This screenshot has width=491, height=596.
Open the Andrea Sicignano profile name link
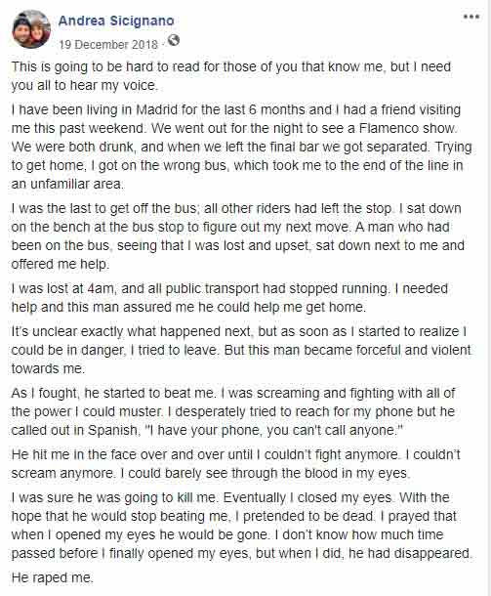[x=116, y=21]
